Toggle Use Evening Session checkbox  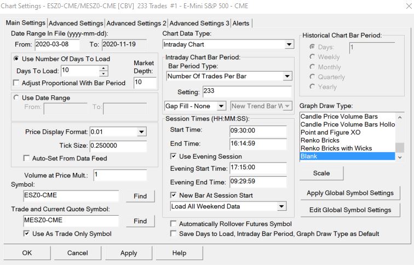[x=174, y=156]
